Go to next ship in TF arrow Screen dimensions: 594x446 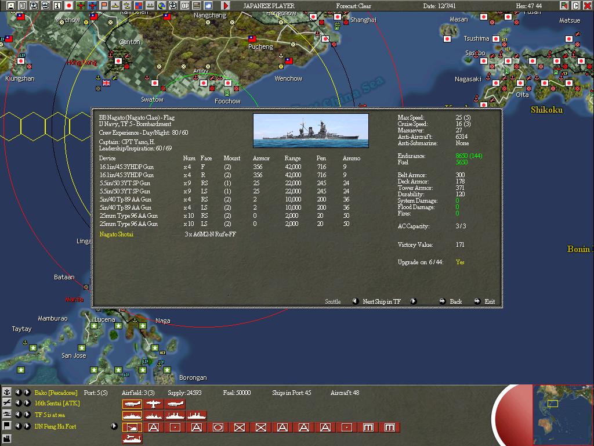(x=413, y=301)
